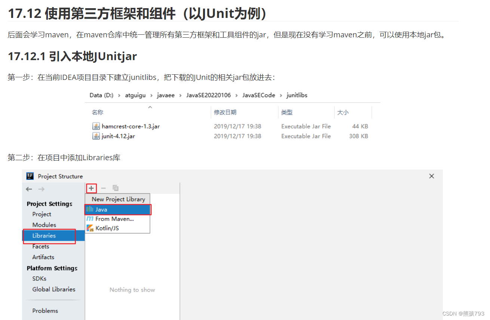Click the IntelliJ logo in title bar

pyautogui.click(x=30, y=176)
